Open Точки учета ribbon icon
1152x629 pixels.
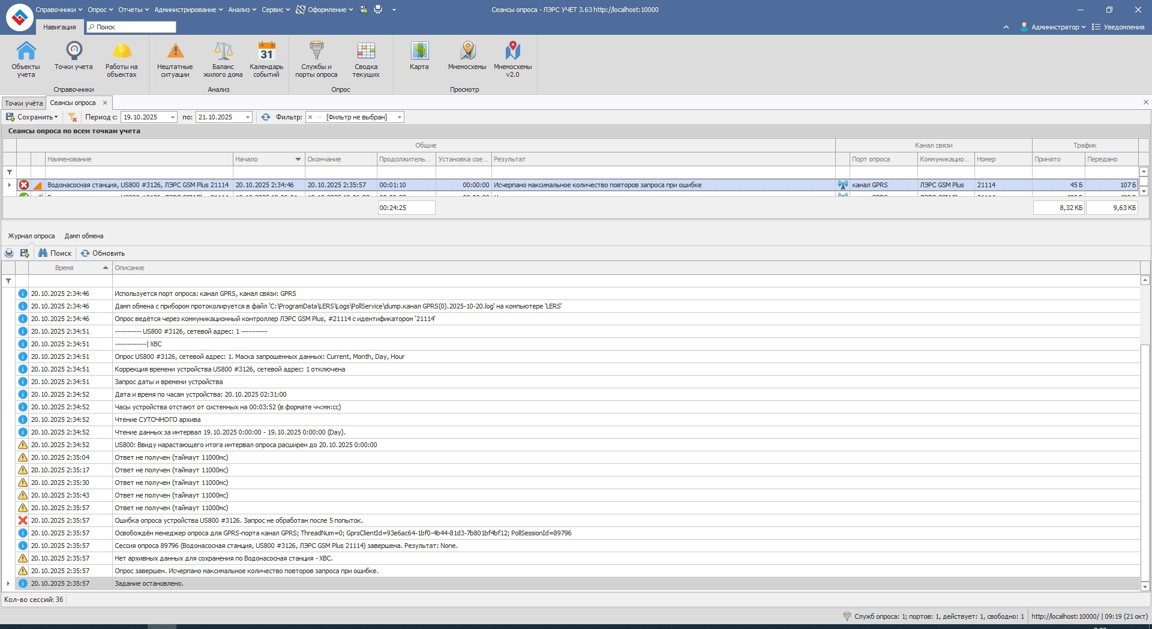tap(74, 57)
